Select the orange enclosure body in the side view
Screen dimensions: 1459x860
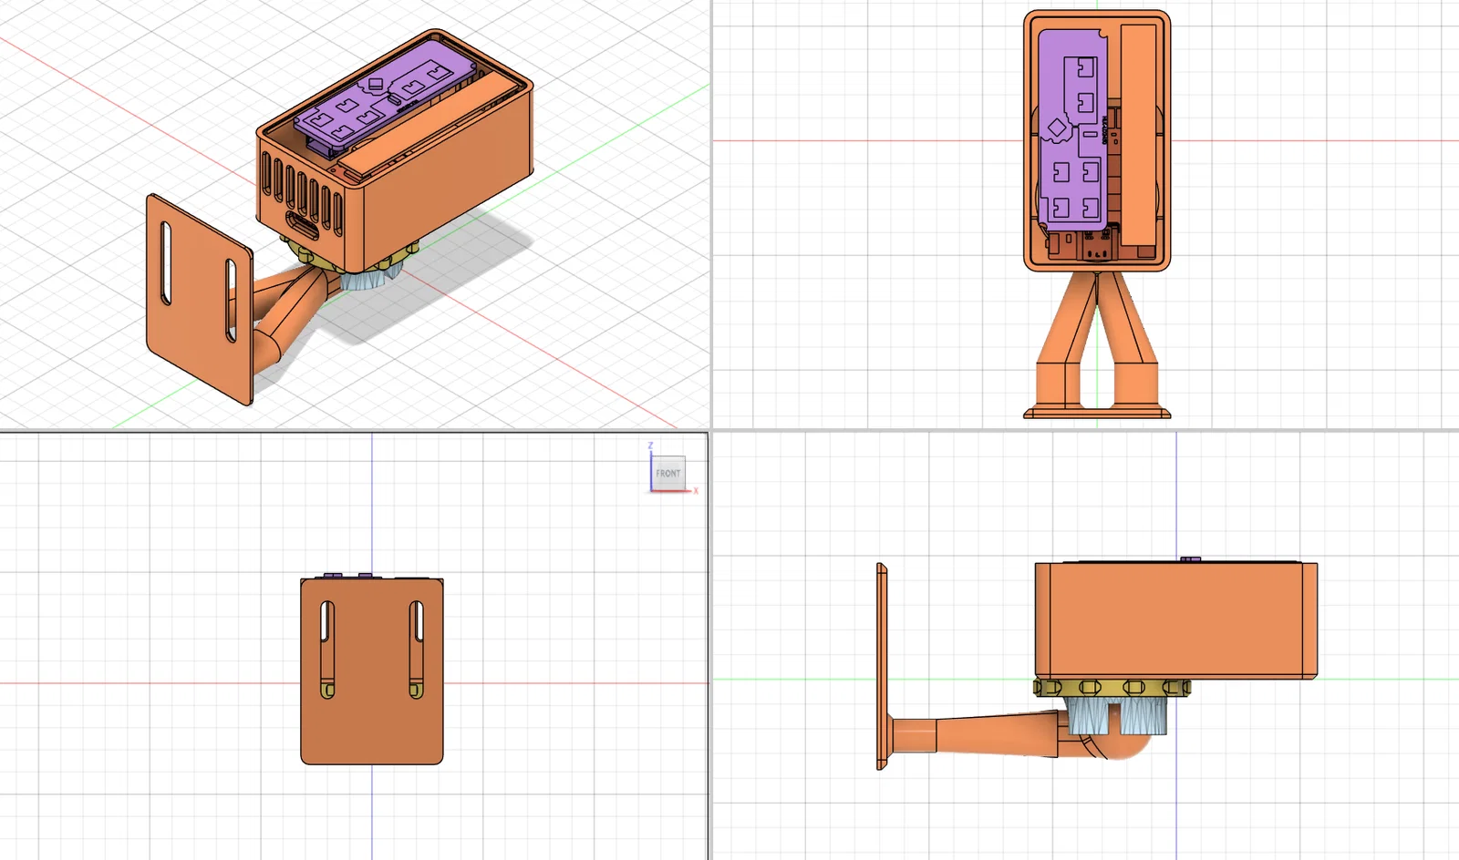(x=1175, y=621)
